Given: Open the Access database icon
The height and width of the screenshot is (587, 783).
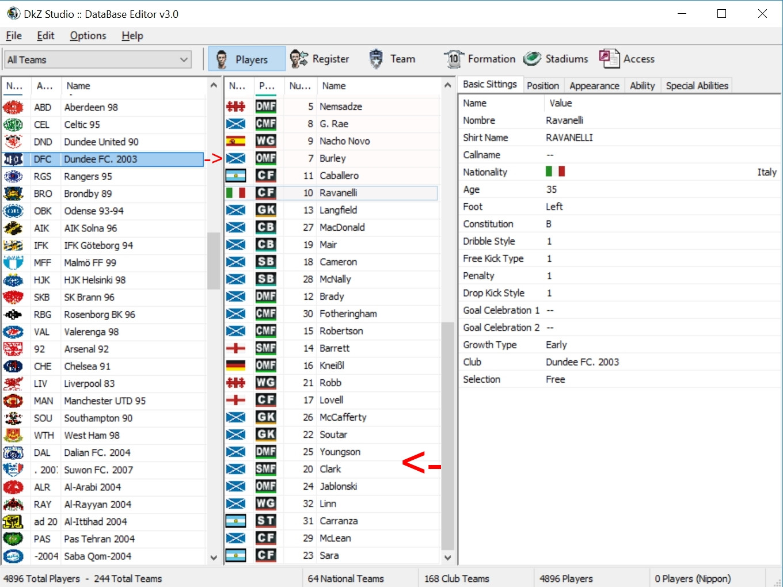Looking at the screenshot, I should [x=609, y=59].
